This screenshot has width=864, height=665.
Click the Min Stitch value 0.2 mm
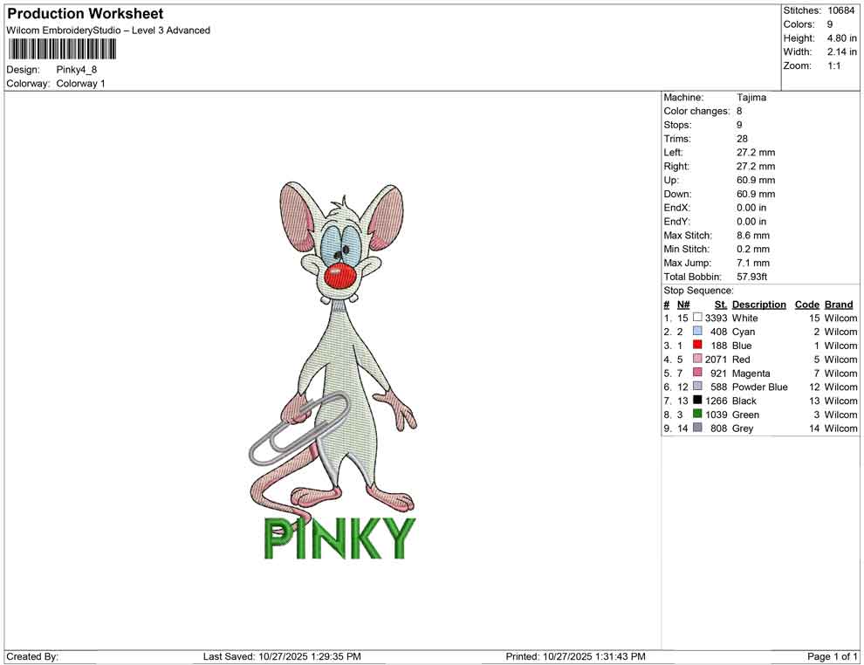point(752,249)
